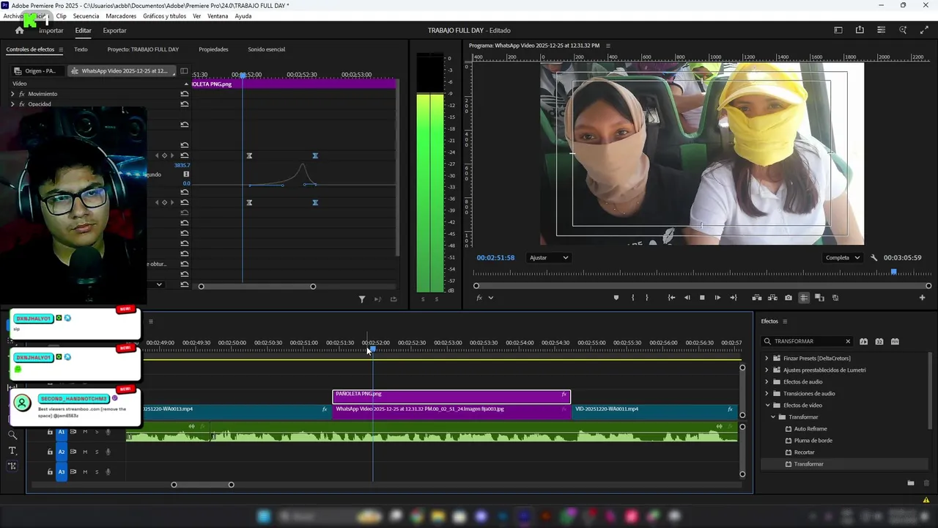Go to In point button
Image resolution: width=938 pixels, height=528 pixels.
click(671, 298)
